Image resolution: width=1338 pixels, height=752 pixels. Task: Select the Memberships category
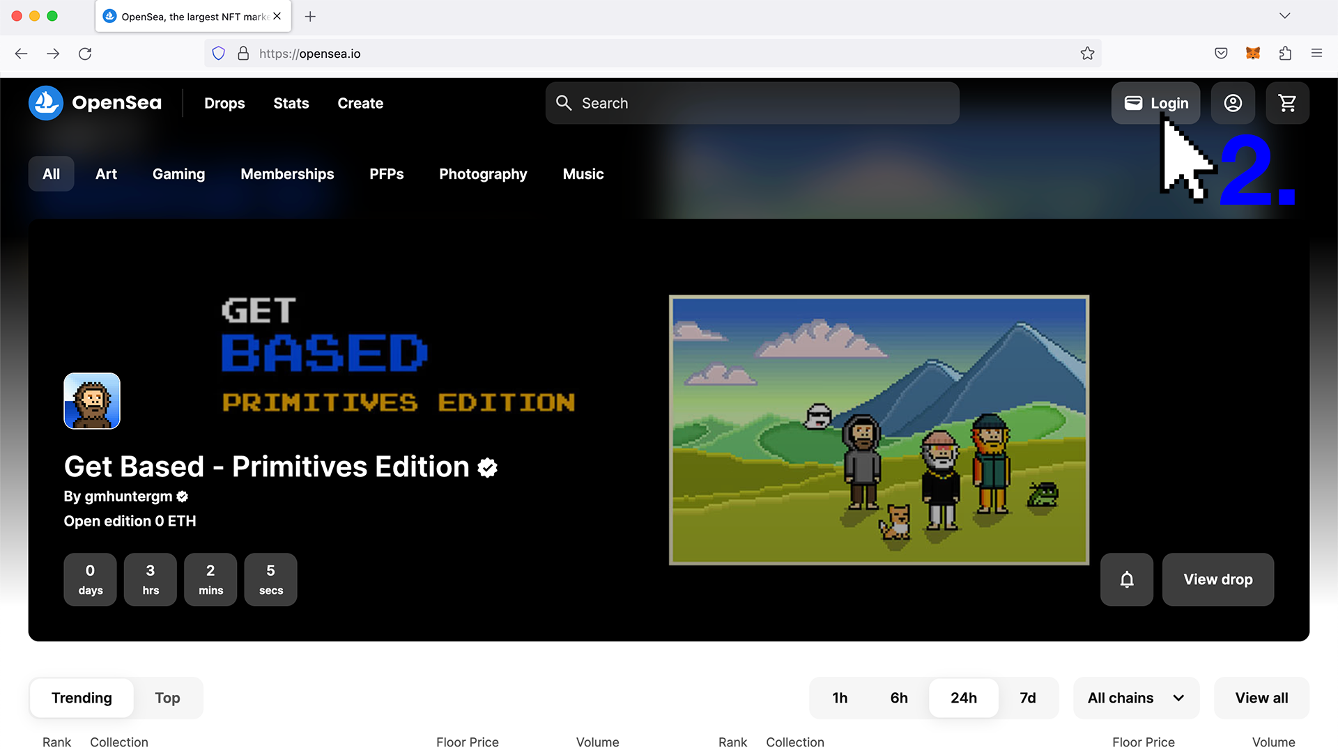pos(287,174)
